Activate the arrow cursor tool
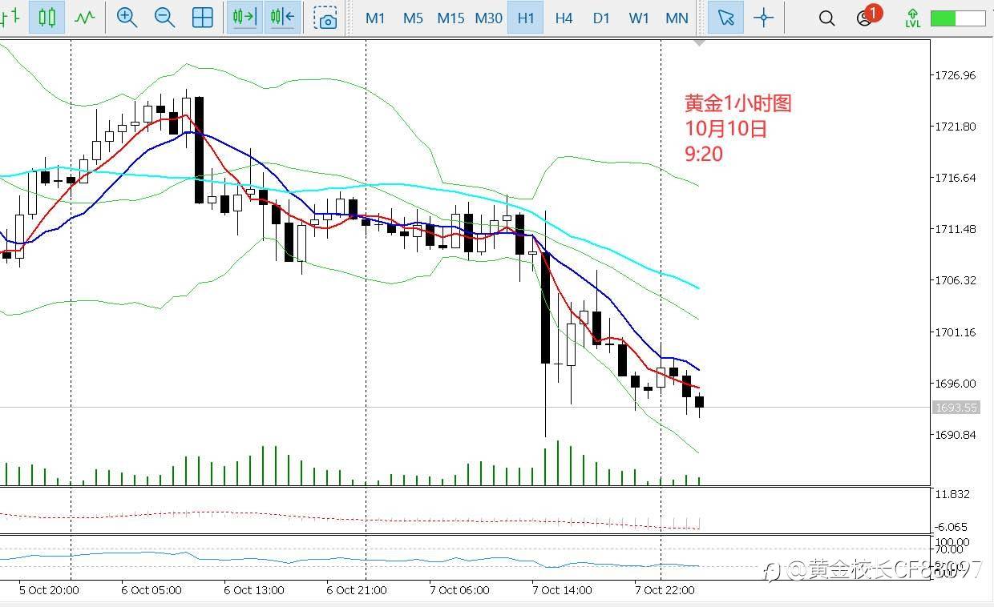 726,18
